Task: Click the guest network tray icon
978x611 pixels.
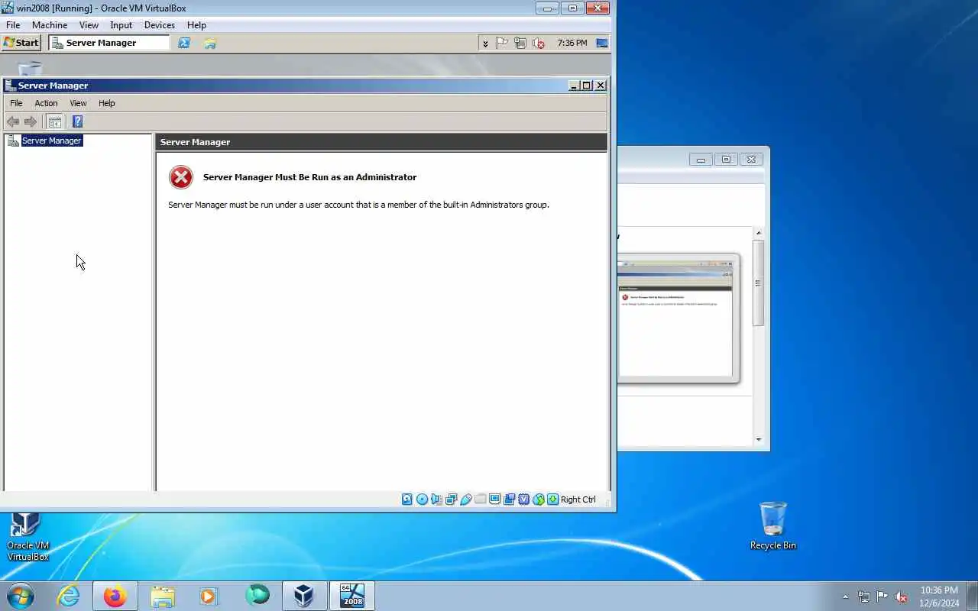Action: coord(520,44)
